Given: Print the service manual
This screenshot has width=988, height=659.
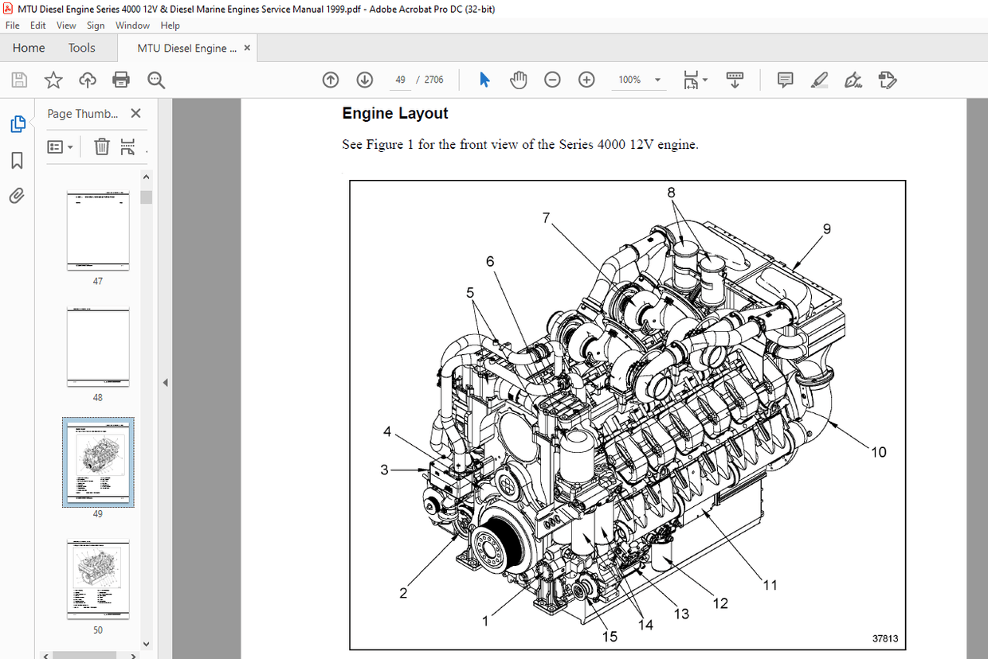Looking at the screenshot, I should tap(121, 80).
